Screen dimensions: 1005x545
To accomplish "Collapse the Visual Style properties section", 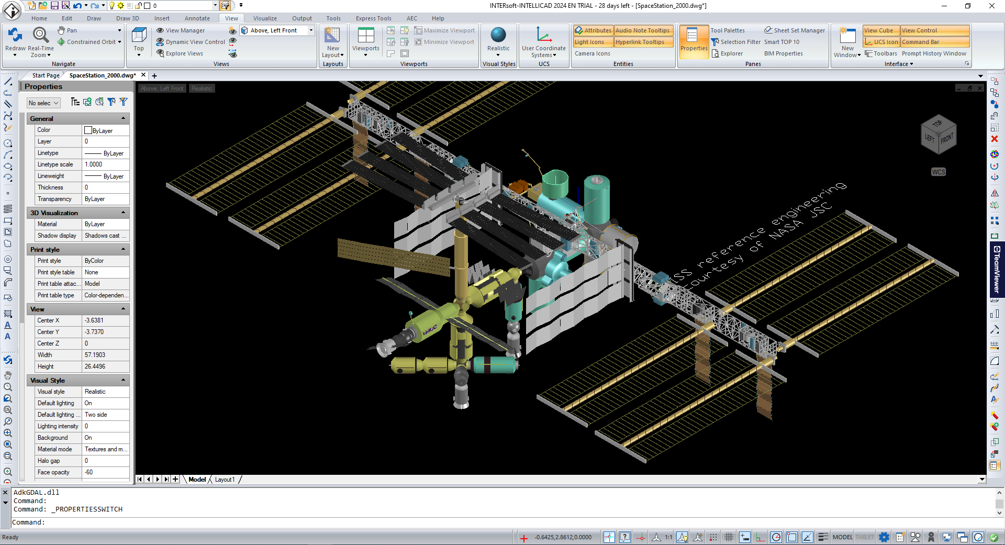I will 124,380.
